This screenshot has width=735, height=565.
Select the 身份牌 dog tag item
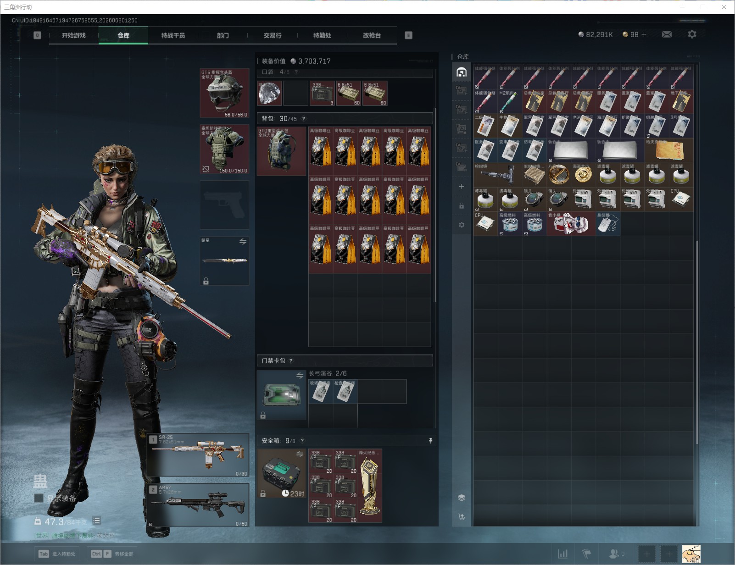click(608, 224)
